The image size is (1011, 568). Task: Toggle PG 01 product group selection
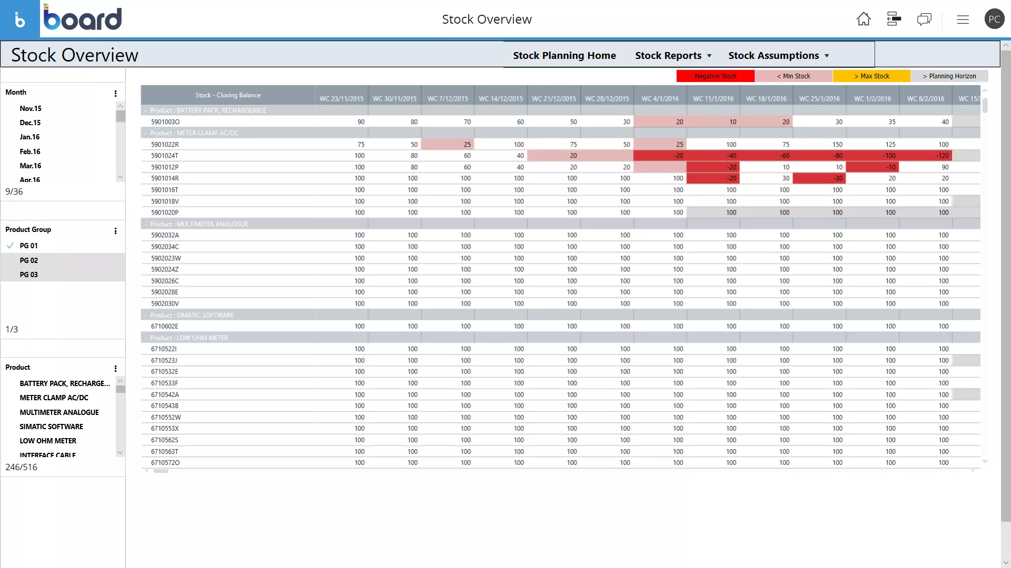pos(28,246)
